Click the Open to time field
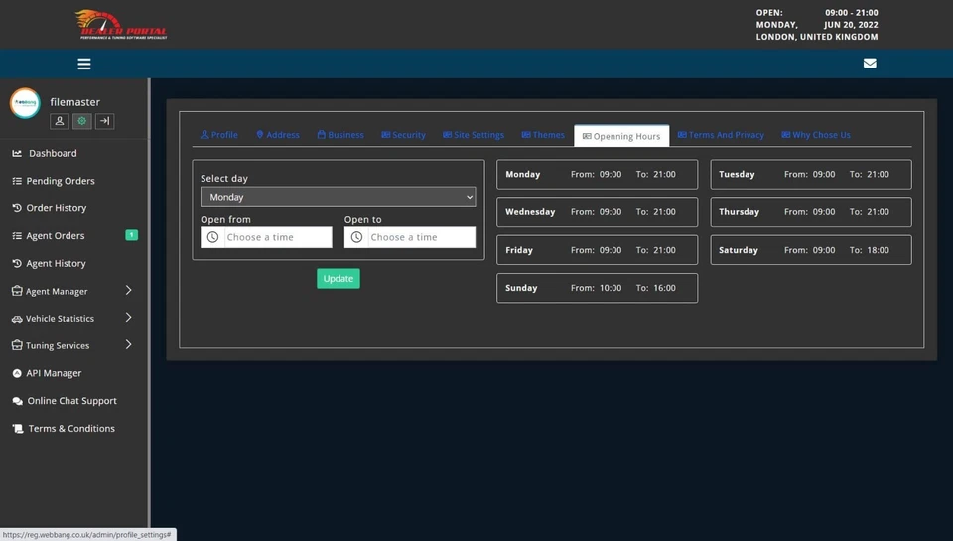 [410, 237]
